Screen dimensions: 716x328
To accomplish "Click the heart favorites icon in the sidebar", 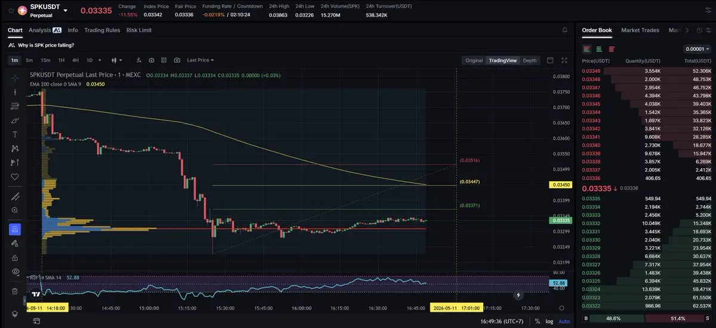I will click(15, 177).
